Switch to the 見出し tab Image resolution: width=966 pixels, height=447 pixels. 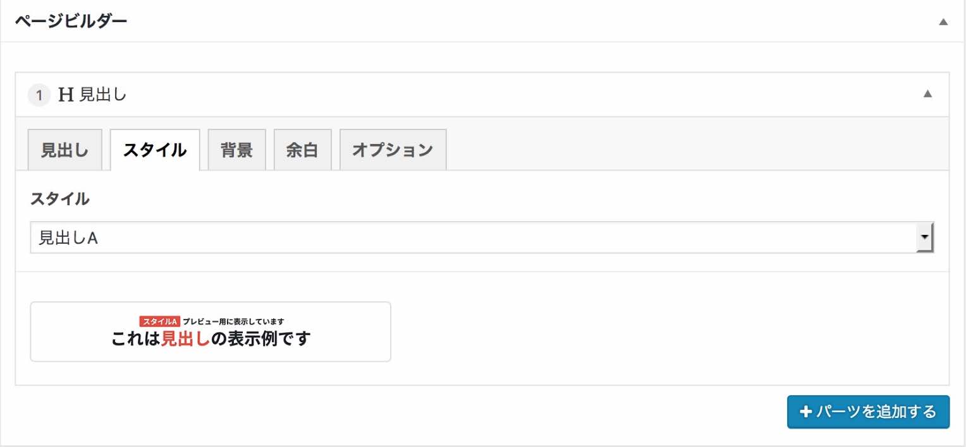(x=64, y=150)
